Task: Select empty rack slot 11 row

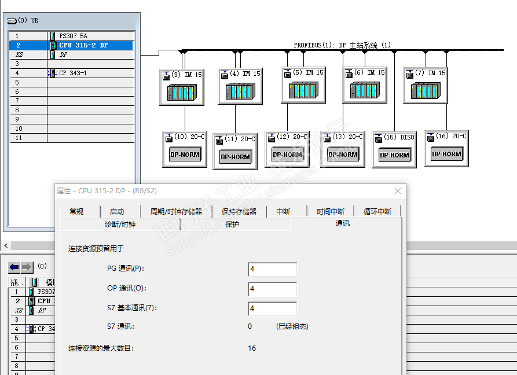Action: [72, 138]
